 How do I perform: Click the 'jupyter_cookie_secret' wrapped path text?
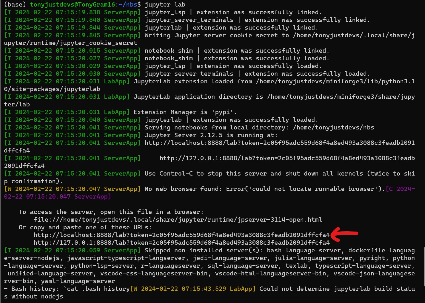98,43
